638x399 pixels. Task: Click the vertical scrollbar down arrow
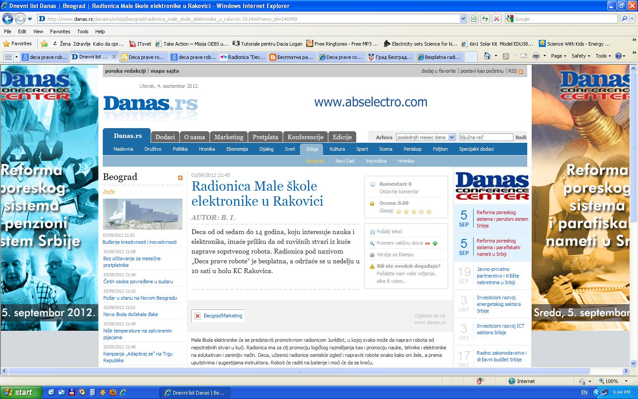(633, 364)
